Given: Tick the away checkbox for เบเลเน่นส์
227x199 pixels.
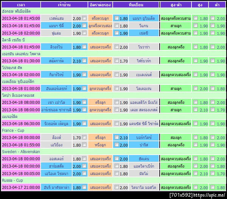Looking at the screenshot, I should pos(117,74).
